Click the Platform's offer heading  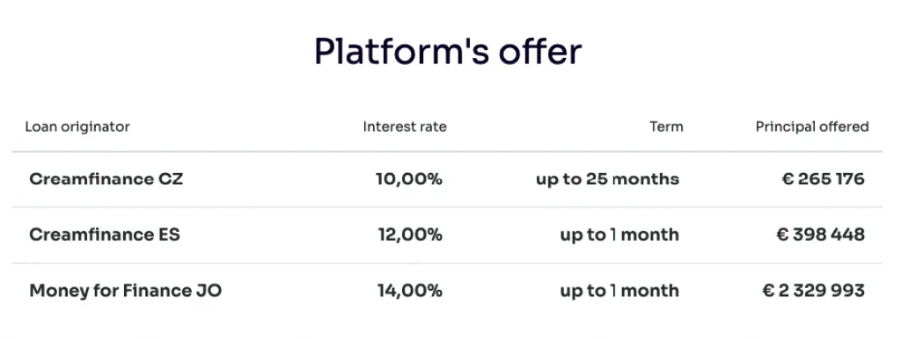coord(448,52)
